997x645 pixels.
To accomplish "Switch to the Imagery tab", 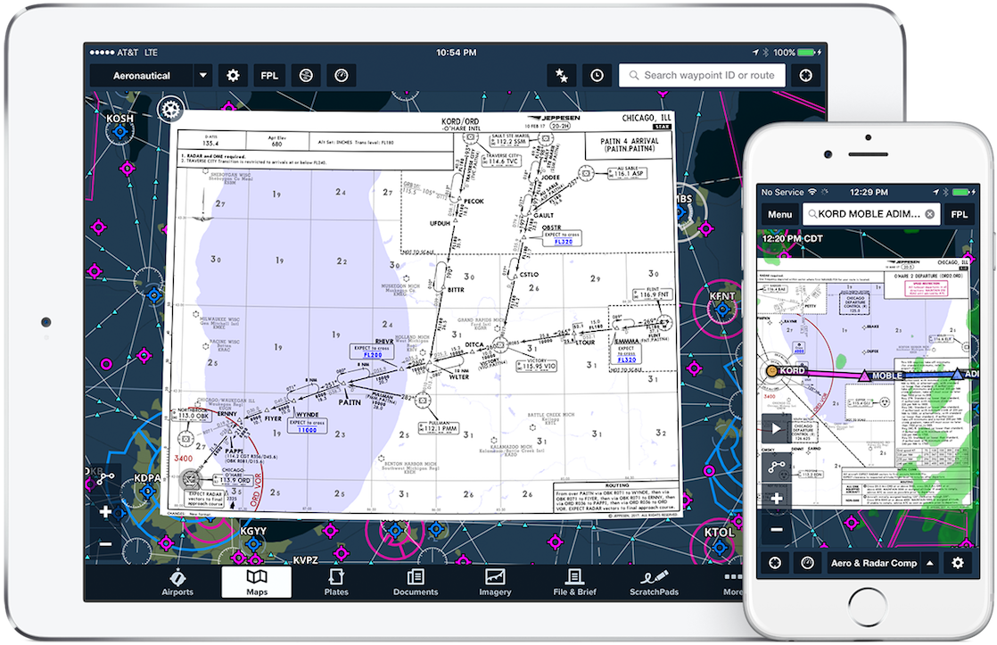I will click(x=495, y=582).
